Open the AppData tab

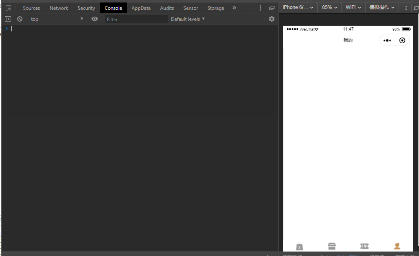point(141,8)
